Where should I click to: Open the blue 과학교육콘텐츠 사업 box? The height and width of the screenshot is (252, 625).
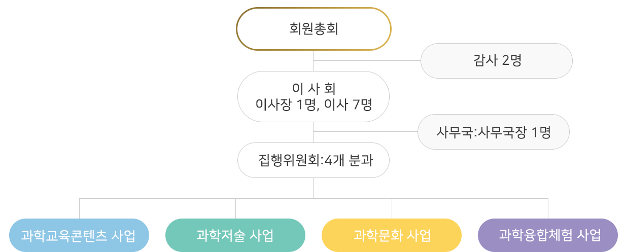[x=79, y=235]
